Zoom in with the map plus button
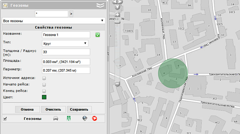The image size is (240, 134). [x=117, y=15]
